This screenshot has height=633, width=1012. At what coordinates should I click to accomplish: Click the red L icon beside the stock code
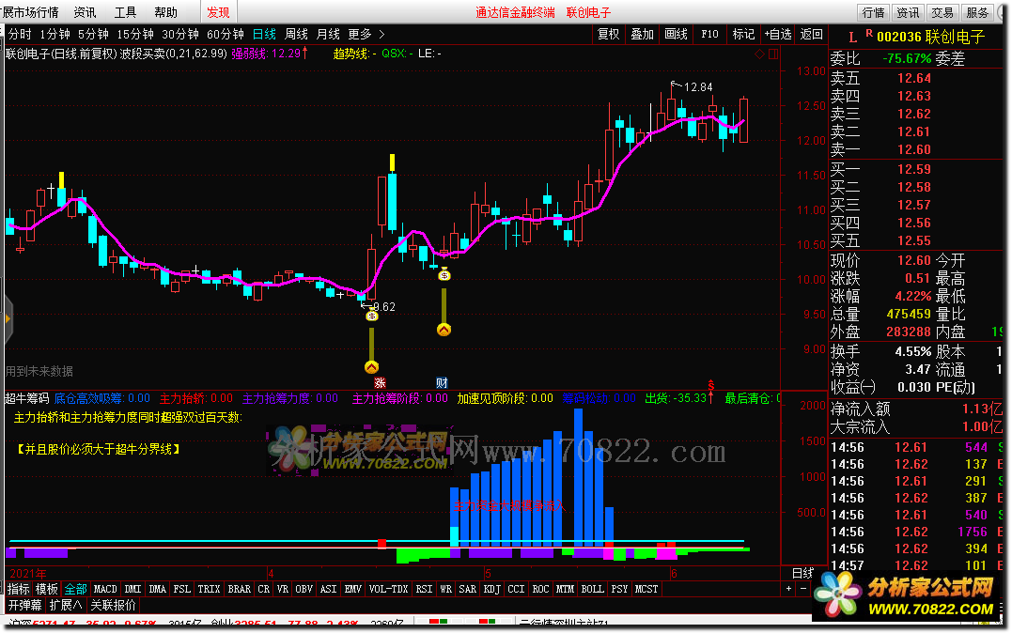tap(852, 38)
